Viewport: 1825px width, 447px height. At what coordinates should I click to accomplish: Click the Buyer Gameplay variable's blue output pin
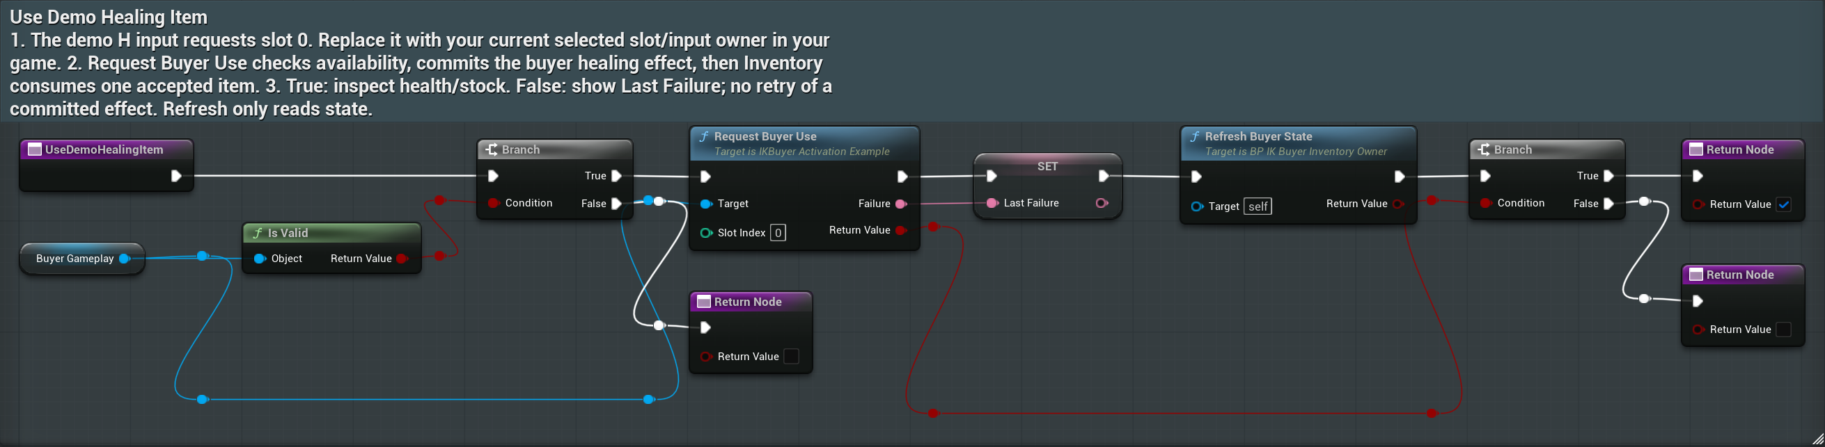point(125,259)
